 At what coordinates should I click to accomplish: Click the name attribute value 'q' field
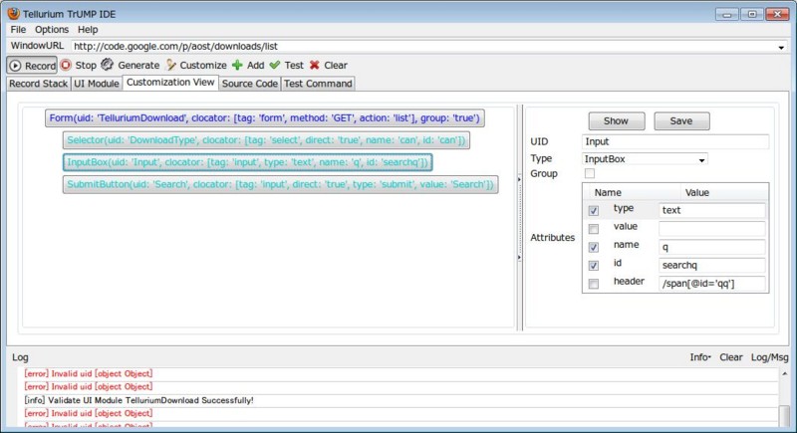tap(712, 247)
